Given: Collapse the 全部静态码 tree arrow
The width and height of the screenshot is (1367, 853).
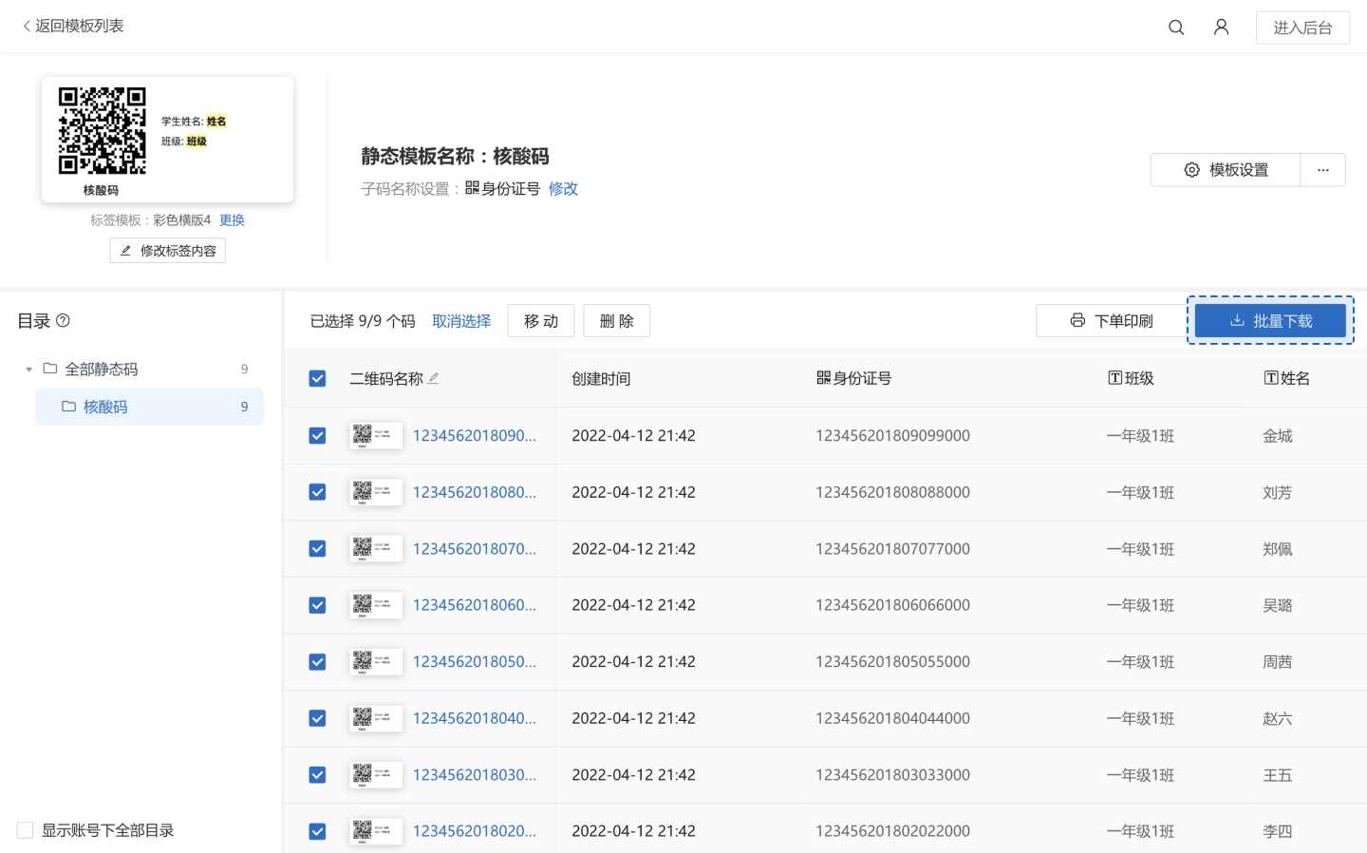Looking at the screenshot, I should (28, 369).
